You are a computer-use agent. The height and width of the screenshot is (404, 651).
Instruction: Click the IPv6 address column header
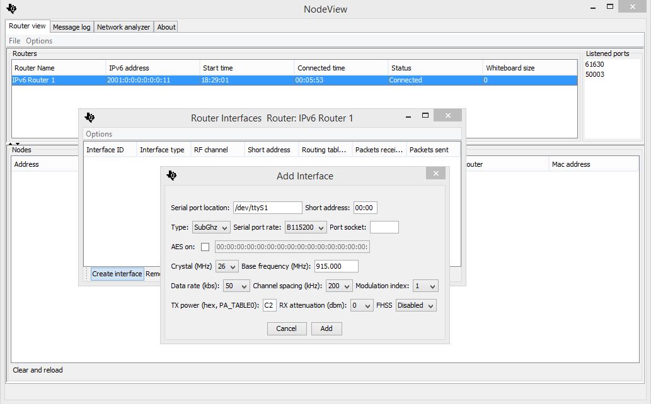[153, 68]
